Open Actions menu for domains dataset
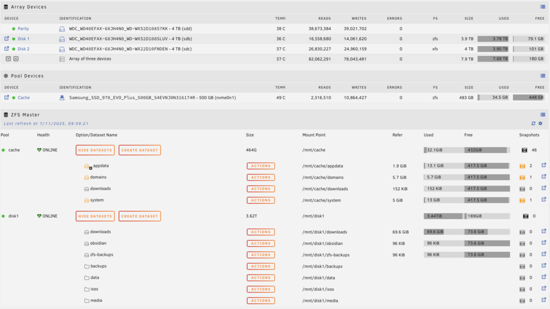Image resolution: width=550 pixels, height=309 pixels. pyautogui.click(x=261, y=177)
